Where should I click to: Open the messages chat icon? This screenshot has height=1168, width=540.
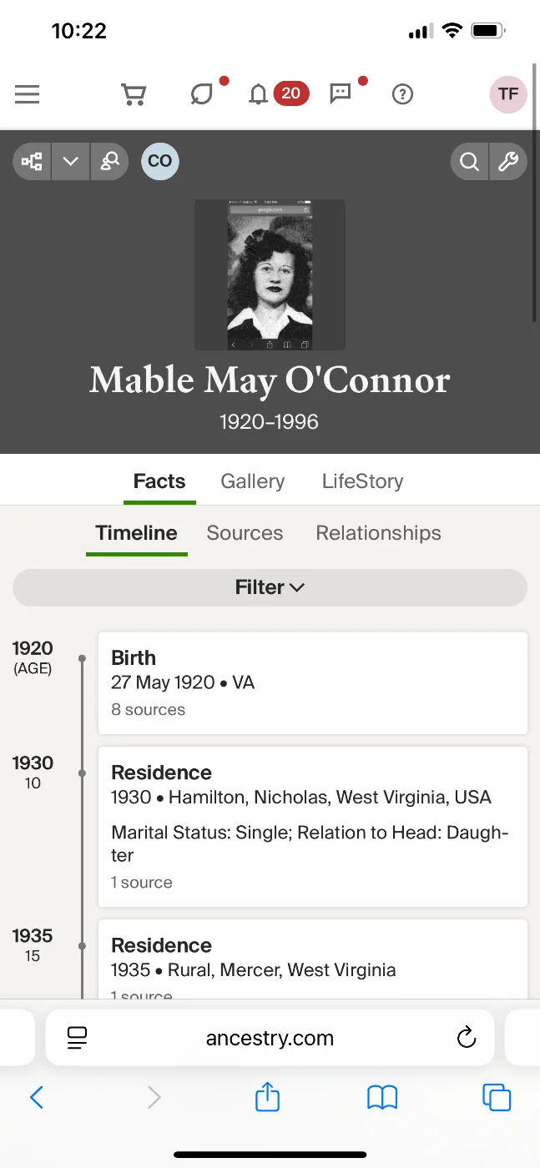[x=341, y=93]
